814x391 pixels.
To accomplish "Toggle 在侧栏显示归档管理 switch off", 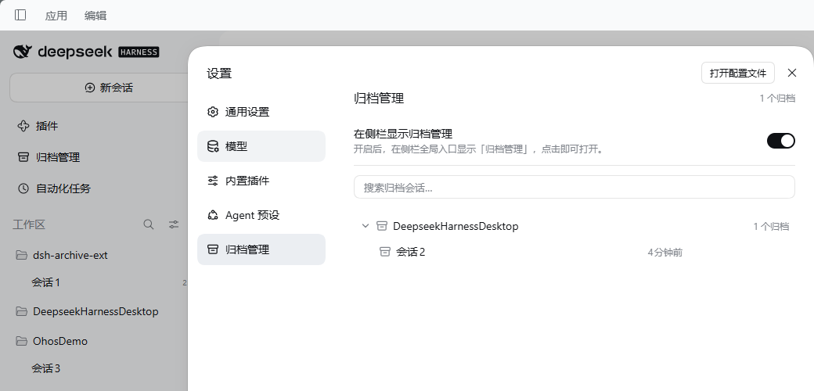I will [x=781, y=141].
